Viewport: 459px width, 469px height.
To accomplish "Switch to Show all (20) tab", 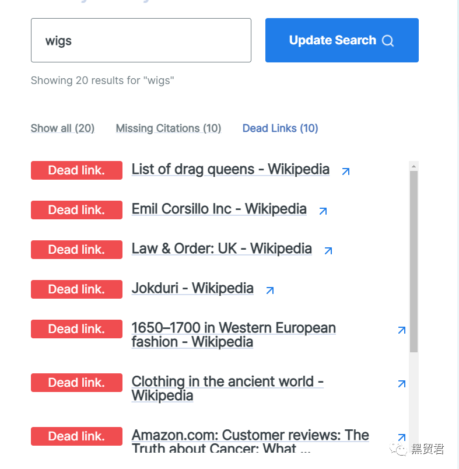I will click(x=62, y=128).
